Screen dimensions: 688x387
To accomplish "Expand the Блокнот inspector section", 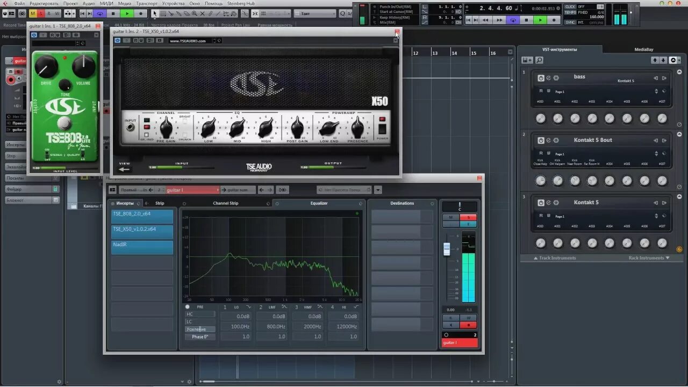I will pyautogui.click(x=32, y=200).
